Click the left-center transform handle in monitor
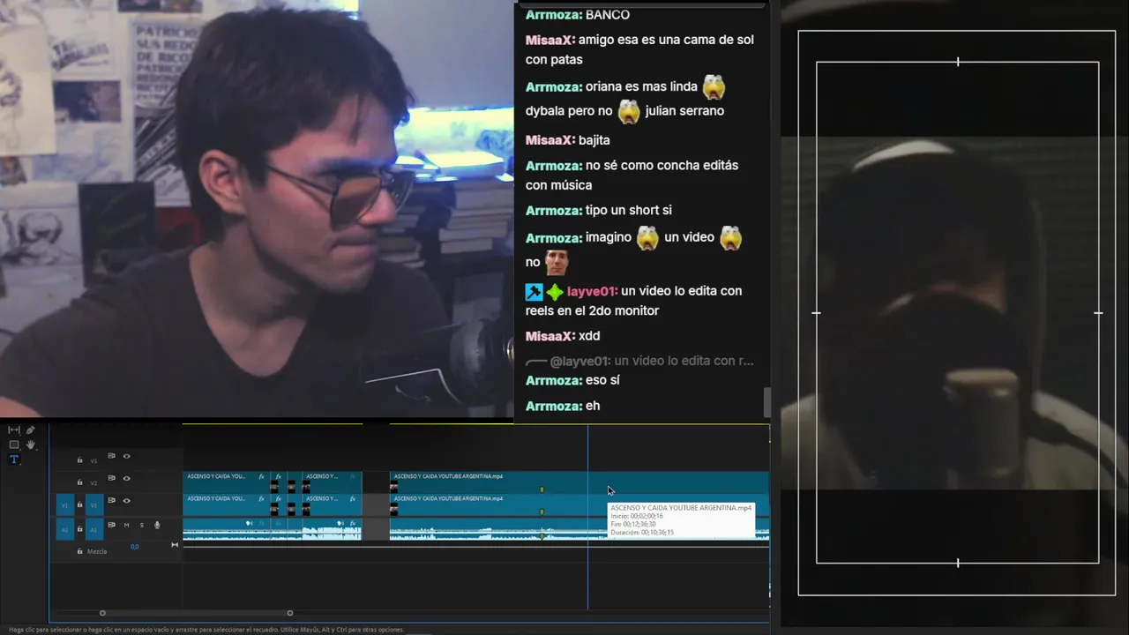The height and width of the screenshot is (635, 1129). 816,312
